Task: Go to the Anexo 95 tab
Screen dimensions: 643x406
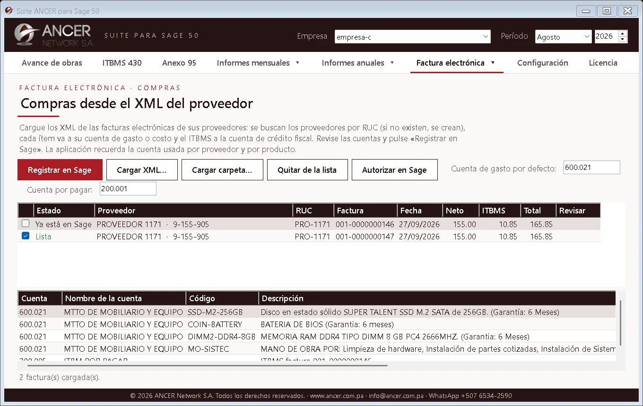Action: (x=179, y=63)
